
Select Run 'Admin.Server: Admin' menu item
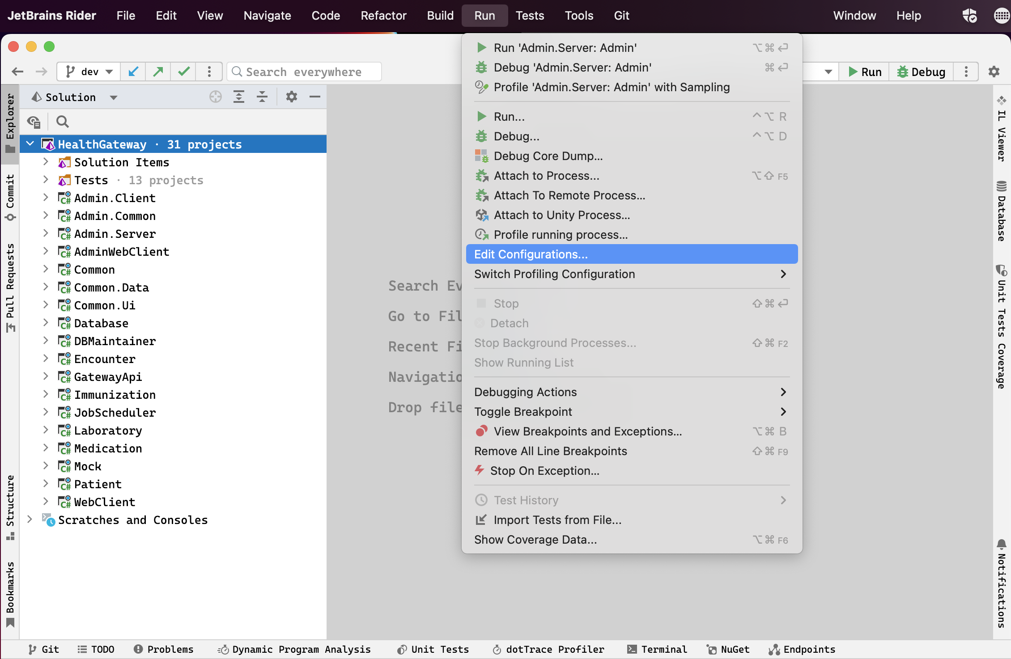[632, 48]
